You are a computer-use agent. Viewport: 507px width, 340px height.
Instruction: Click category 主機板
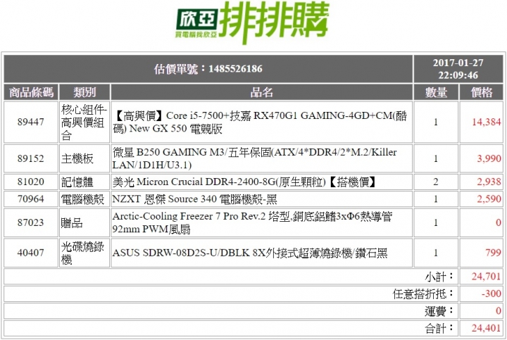[77, 158]
